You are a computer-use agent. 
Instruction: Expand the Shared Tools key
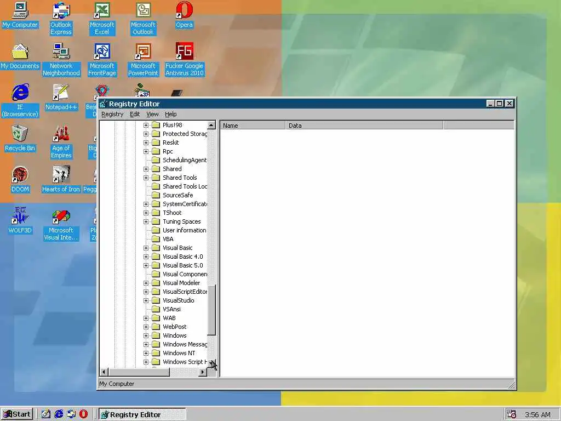146,178
